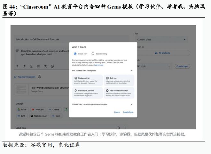The image size is (211, 154).
Task: Toggle underline formatting in the editor
Action: point(31,66)
